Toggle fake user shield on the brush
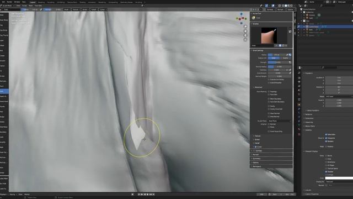 click(x=280, y=45)
